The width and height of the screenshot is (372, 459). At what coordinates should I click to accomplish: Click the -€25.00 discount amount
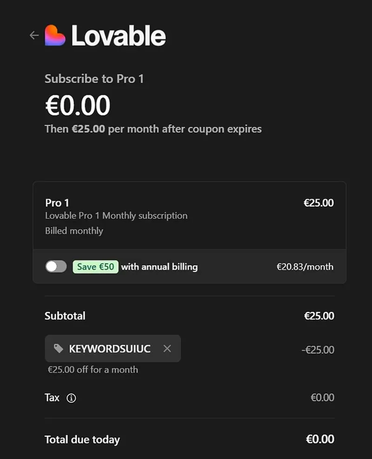pyautogui.click(x=318, y=350)
